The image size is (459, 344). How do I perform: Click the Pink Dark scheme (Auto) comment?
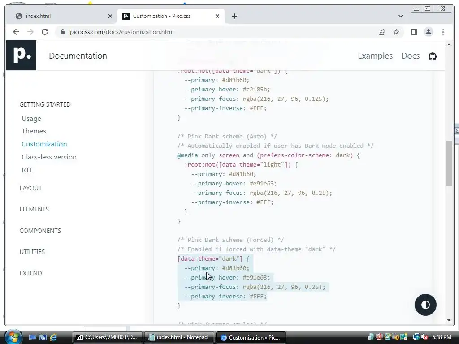(227, 136)
